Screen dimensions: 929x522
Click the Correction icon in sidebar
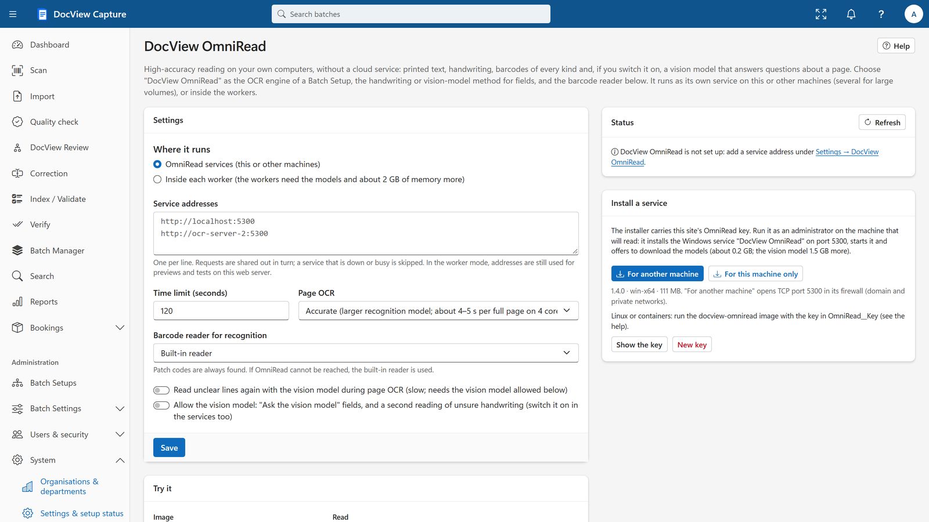click(17, 173)
